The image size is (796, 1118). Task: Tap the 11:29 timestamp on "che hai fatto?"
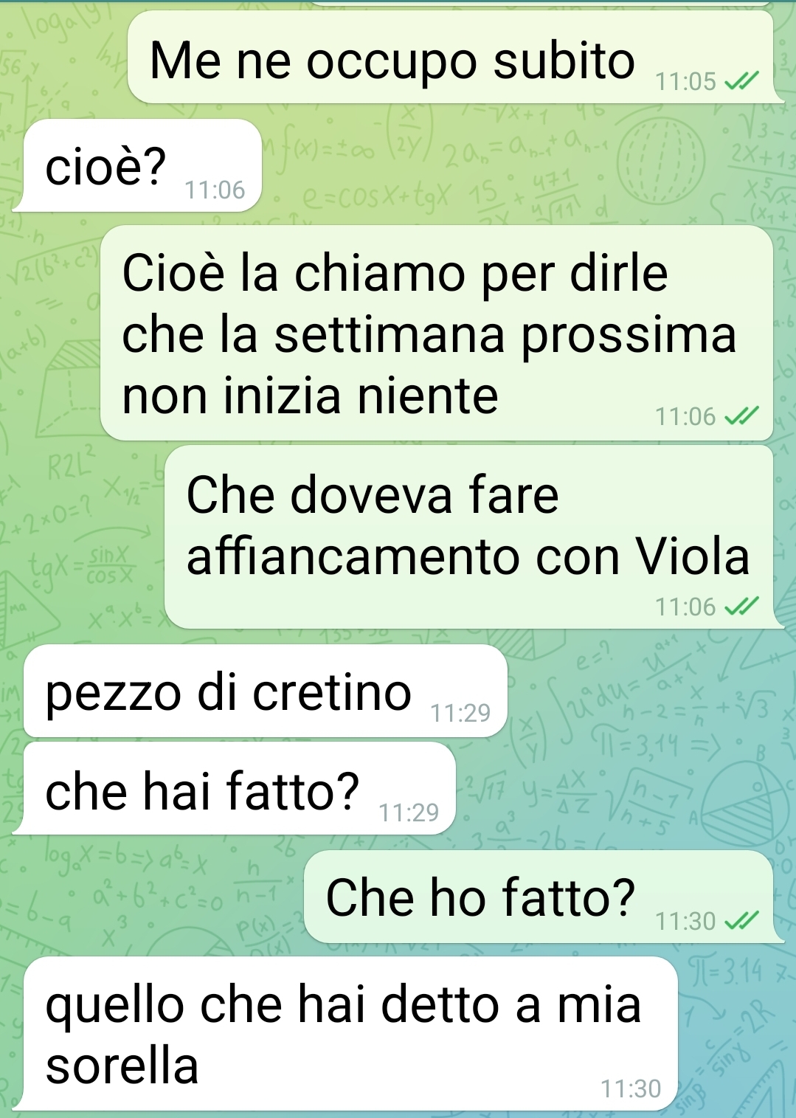[x=409, y=812]
